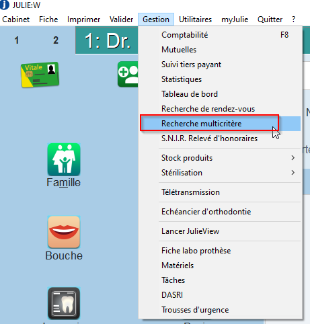Select Comptabilité in the Gestion menu
This screenshot has width=310, height=324.
pos(221,35)
